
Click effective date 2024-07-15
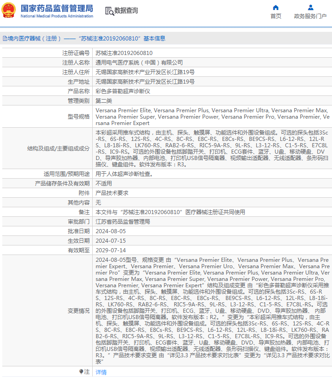pyautogui.click(x=111, y=240)
